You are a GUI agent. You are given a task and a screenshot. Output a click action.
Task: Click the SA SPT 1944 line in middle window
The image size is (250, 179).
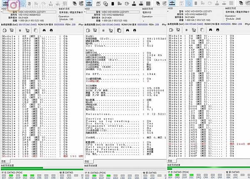pos(121,74)
